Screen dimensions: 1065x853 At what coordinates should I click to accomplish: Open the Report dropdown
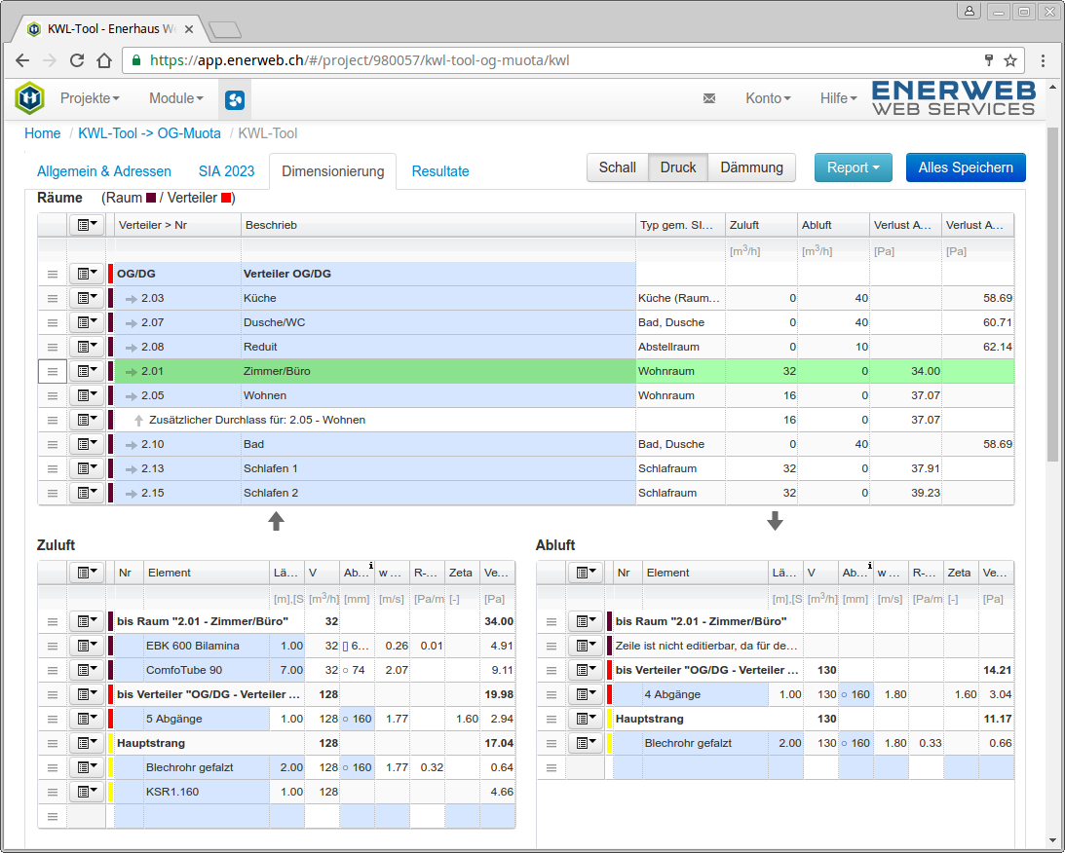tap(853, 167)
